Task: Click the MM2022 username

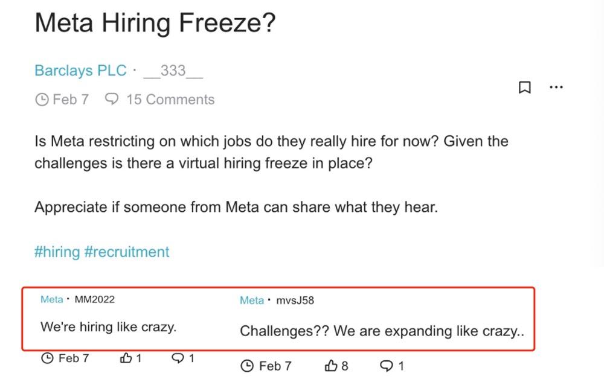Action: (94, 299)
